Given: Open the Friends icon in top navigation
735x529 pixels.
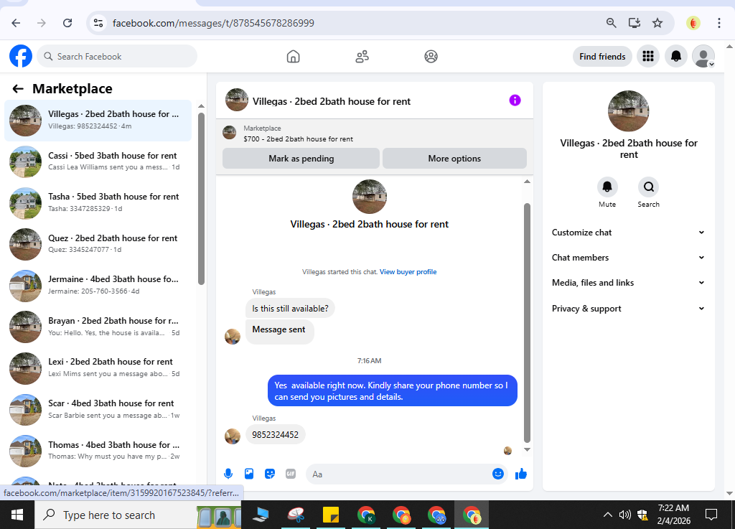Looking at the screenshot, I should pos(362,57).
